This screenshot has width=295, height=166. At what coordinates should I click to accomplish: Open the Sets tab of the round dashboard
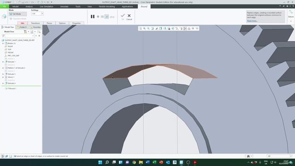[x=23, y=23]
